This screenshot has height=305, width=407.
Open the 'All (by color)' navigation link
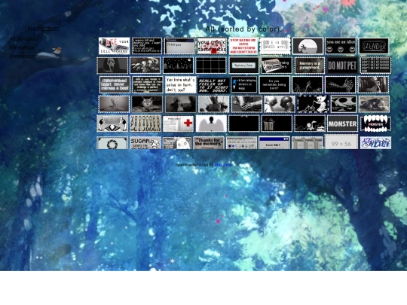[23, 39]
